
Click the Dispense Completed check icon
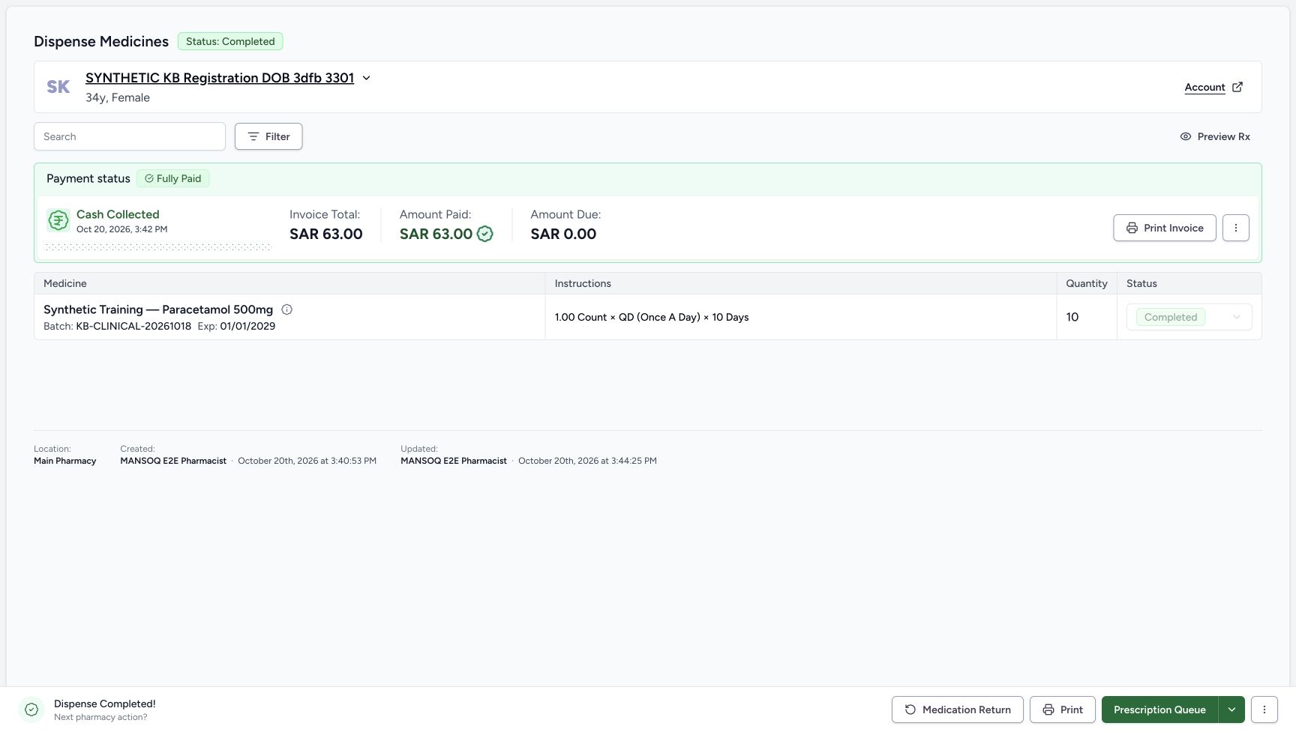pos(31,710)
